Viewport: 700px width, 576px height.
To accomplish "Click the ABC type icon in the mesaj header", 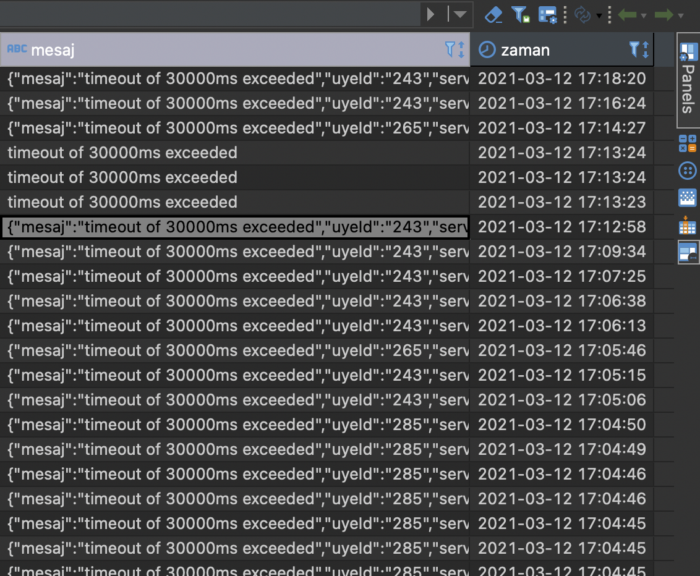I will pos(17,49).
